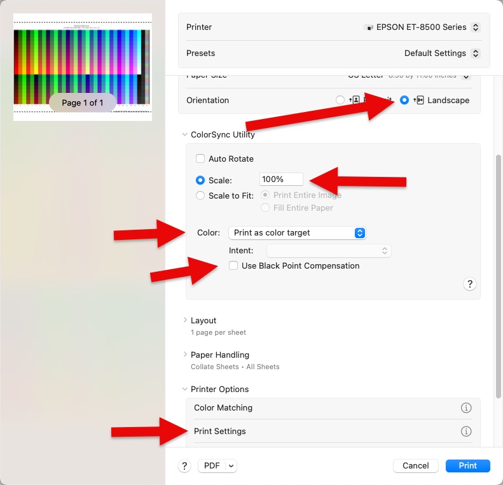Viewport: 503px width, 485px height.
Task: Enable Use Black Point Compensation
Action: [233, 266]
